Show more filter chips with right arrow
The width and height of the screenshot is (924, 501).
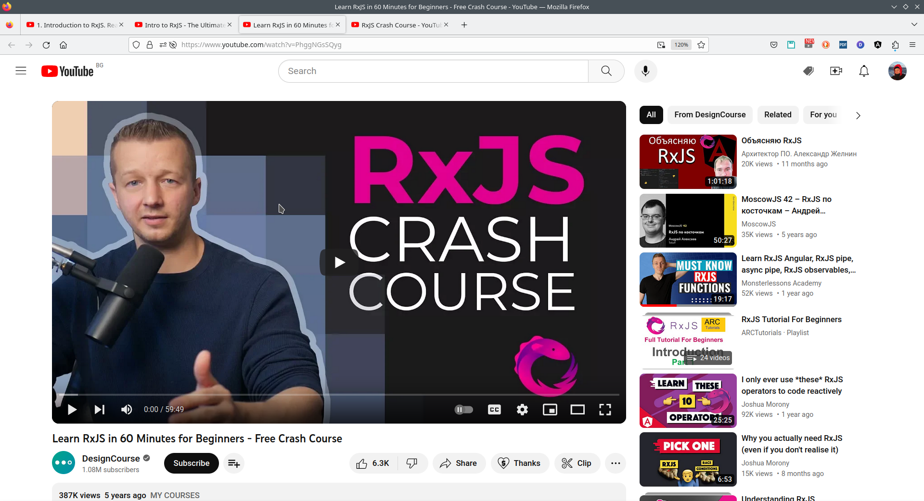858,115
